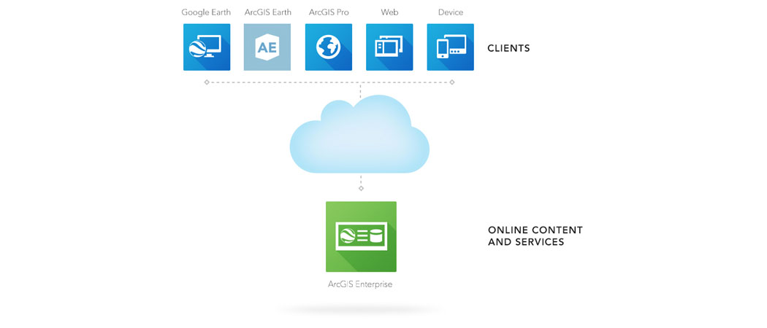Click the cloud graphic
Image resolution: width=767 pixels, height=328 pixels.
pyautogui.click(x=359, y=134)
